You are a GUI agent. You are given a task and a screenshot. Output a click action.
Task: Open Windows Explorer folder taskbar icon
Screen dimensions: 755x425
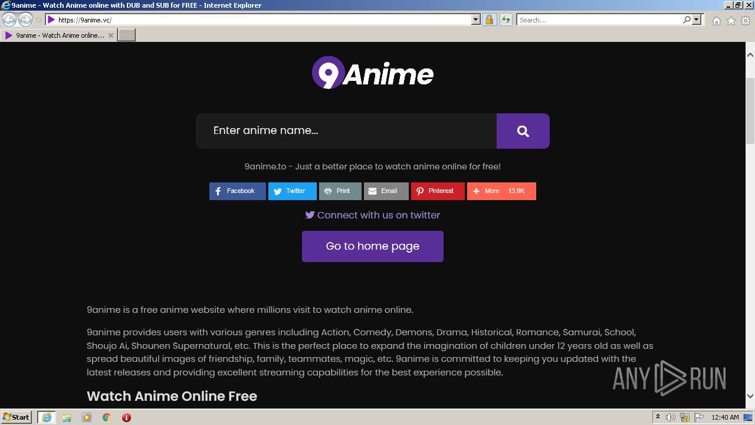coord(67,417)
